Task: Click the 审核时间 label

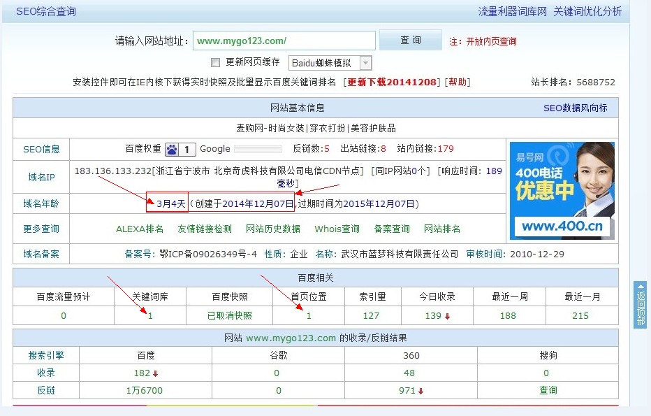Action: click(485, 254)
